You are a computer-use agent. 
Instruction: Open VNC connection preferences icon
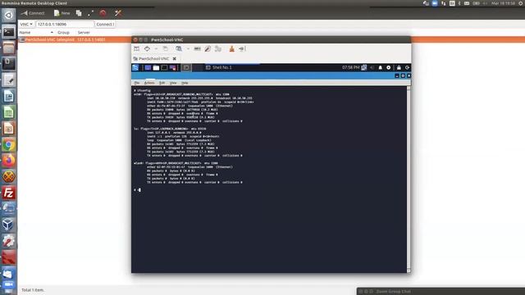208,49
